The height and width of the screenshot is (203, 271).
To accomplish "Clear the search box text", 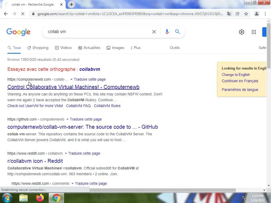I will coord(154,32).
